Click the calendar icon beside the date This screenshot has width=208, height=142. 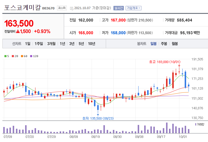click(71, 9)
